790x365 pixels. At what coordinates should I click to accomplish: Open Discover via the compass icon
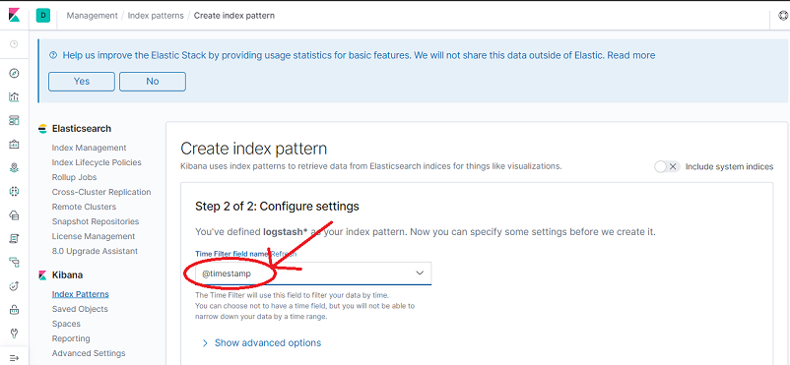click(14, 74)
